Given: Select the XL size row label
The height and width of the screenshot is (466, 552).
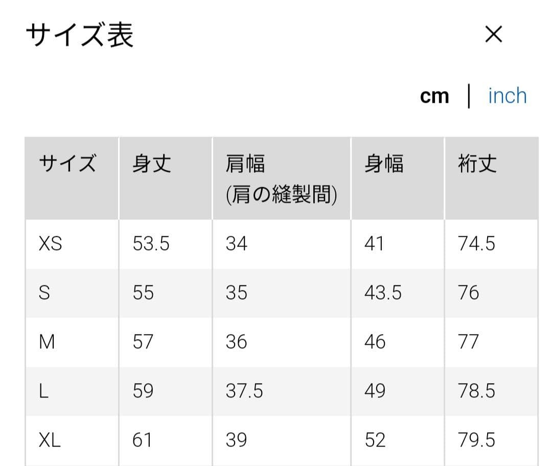Looking at the screenshot, I should [50, 440].
